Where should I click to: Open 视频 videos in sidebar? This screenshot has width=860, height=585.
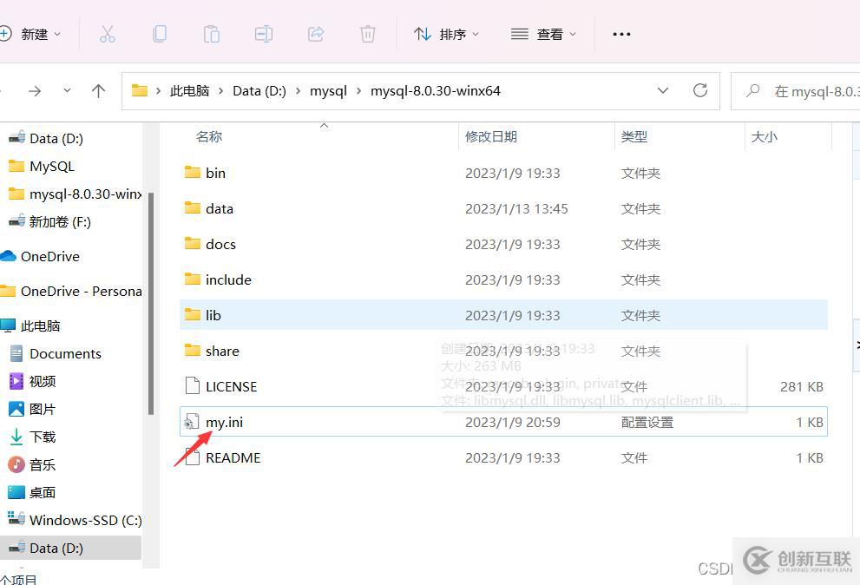click(x=32, y=381)
